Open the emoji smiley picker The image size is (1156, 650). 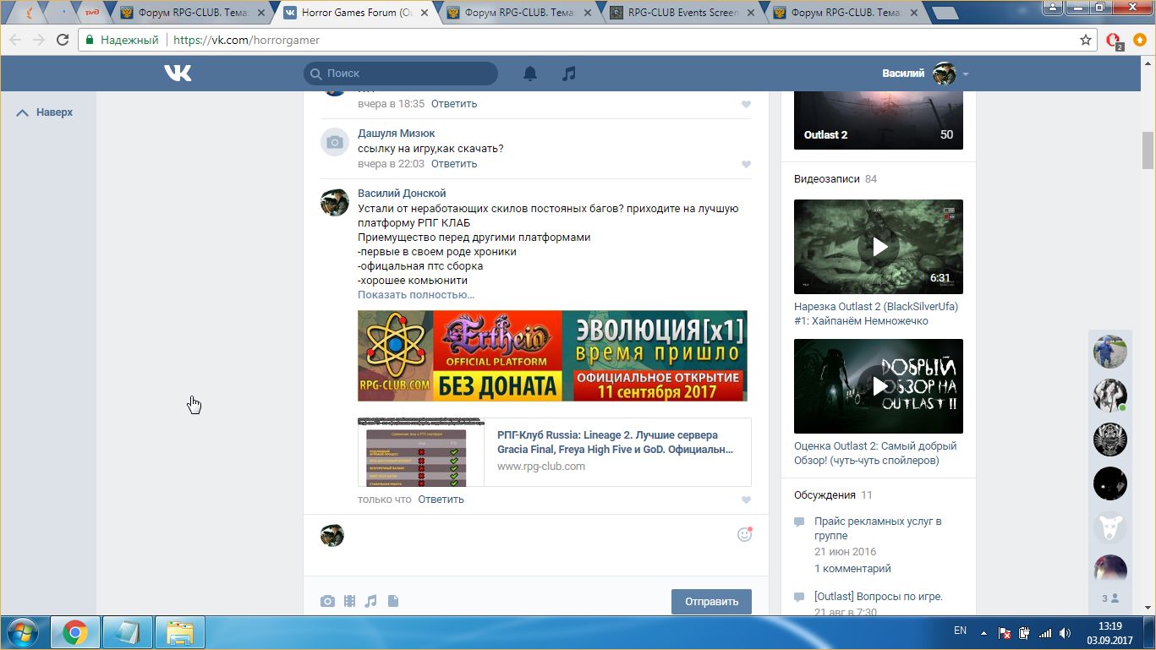pyautogui.click(x=744, y=534)
